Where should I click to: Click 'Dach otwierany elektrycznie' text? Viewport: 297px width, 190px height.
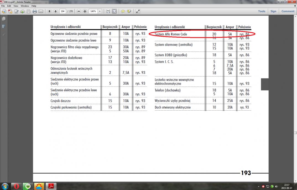(173, 107)
